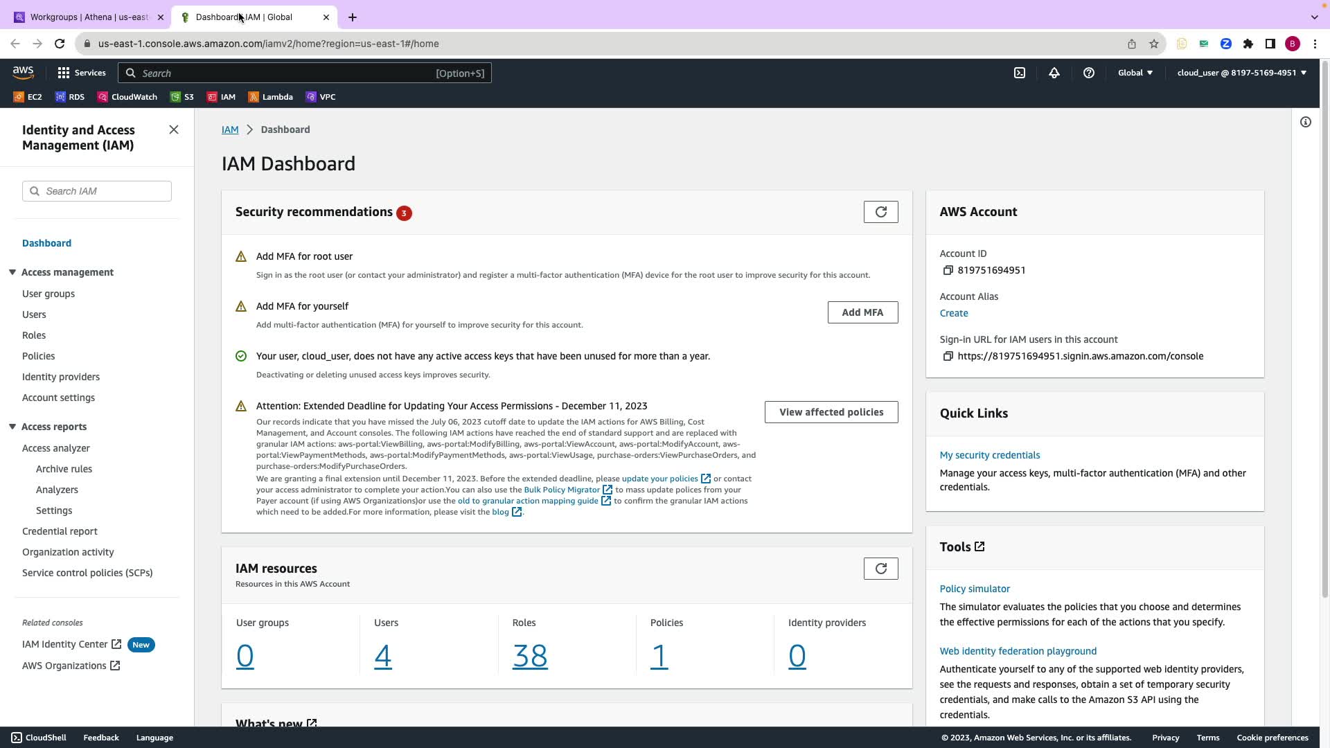
Task: Click the Add MFA button
Action: pyautogui.click(x=862, y=312)
